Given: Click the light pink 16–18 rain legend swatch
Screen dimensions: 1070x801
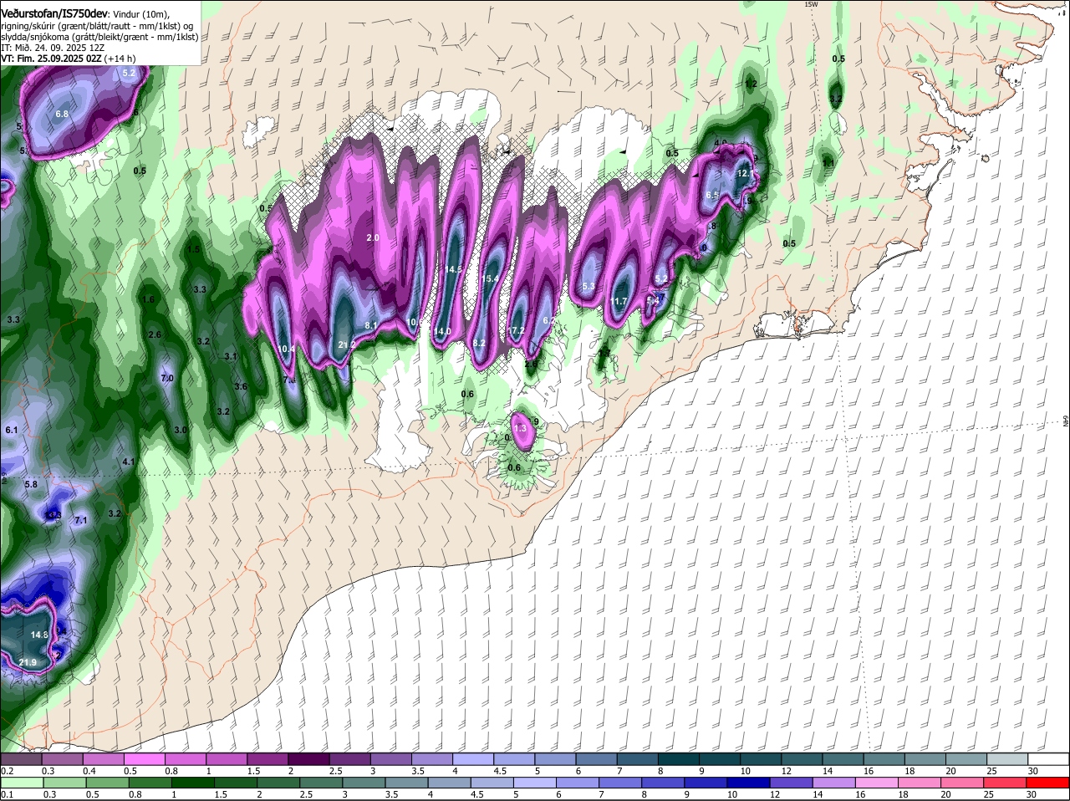Looking at the screenshot, I should tap(879, 782).
